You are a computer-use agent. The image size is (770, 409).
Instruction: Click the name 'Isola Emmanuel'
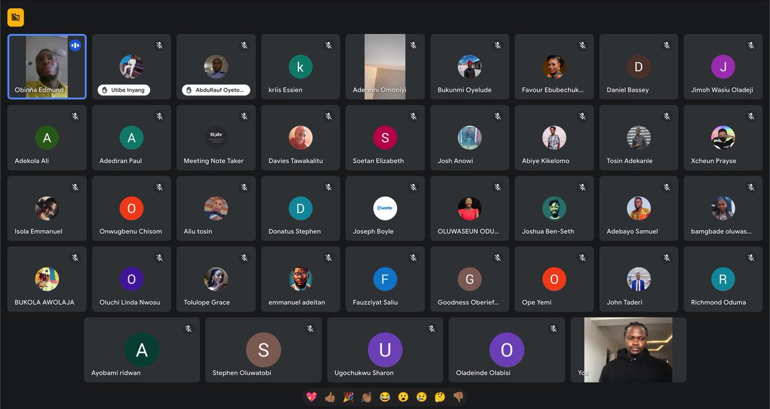[x=38, y=231]
